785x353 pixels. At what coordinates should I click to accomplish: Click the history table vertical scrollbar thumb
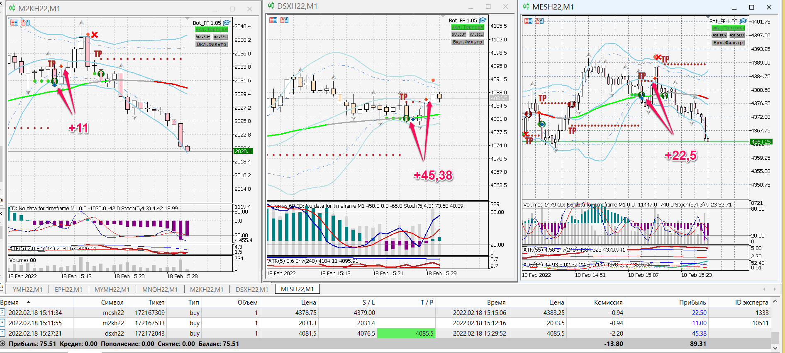[775, 338]
